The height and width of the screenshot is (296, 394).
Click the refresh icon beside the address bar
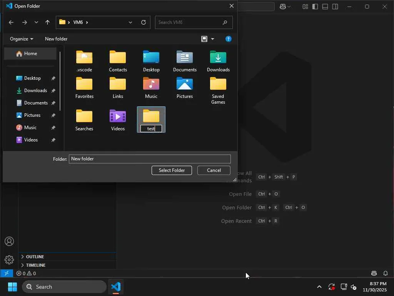click(x=144, y=22)
